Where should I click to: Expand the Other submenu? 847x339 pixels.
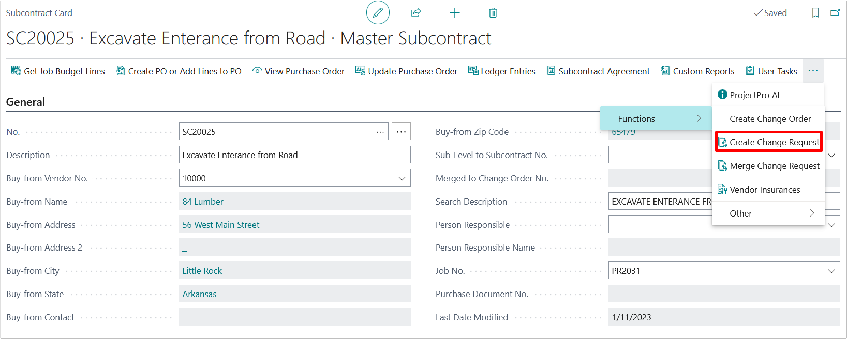(768, 213)
